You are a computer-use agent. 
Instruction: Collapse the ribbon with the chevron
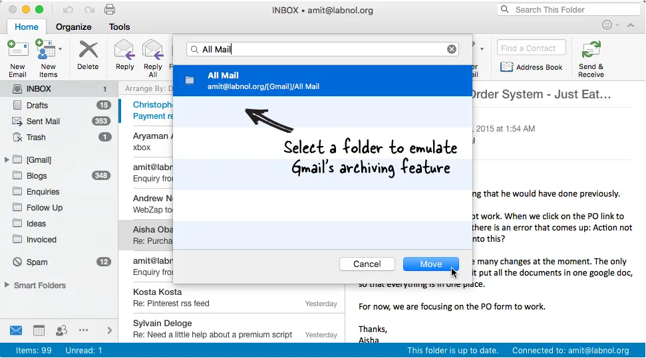click(631, 25)
